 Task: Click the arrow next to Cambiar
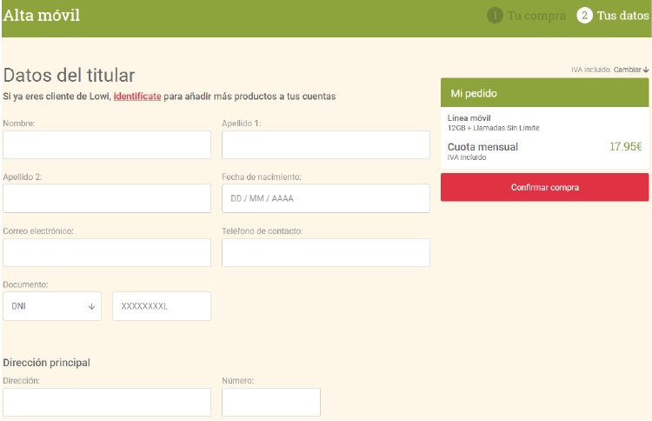[645, 70]
